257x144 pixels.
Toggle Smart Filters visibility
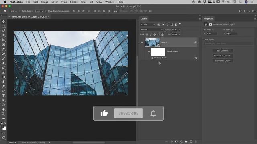click(149, 52)
